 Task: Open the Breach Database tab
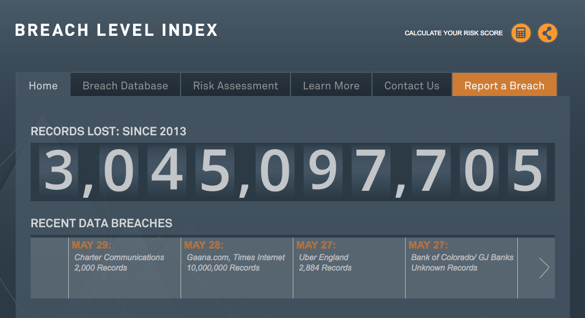[x=126, y=86]
